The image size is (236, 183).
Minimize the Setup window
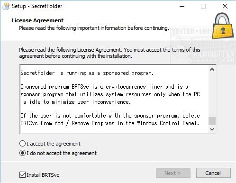click(x=182, y=6)
